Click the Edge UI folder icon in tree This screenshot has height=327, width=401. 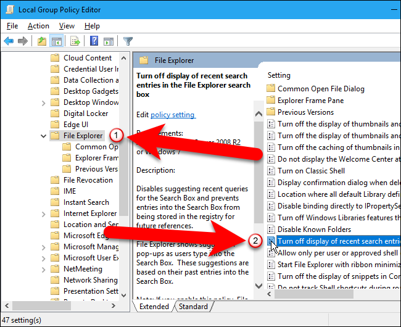[55, 125]
